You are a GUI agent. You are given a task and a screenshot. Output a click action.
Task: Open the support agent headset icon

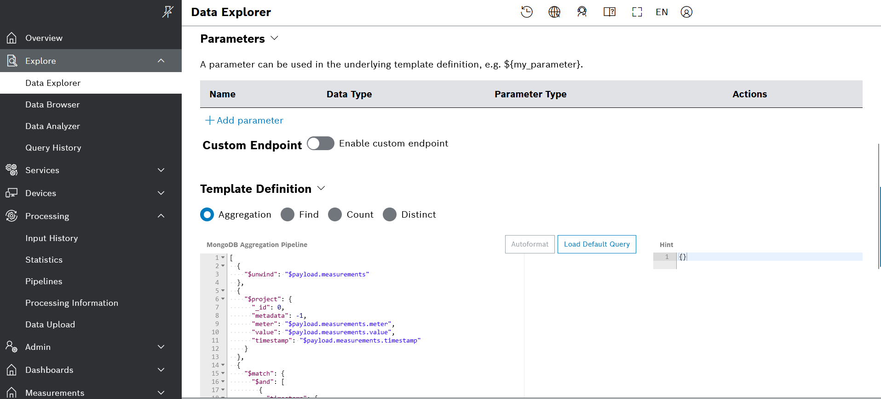click(x=582, y=12)
